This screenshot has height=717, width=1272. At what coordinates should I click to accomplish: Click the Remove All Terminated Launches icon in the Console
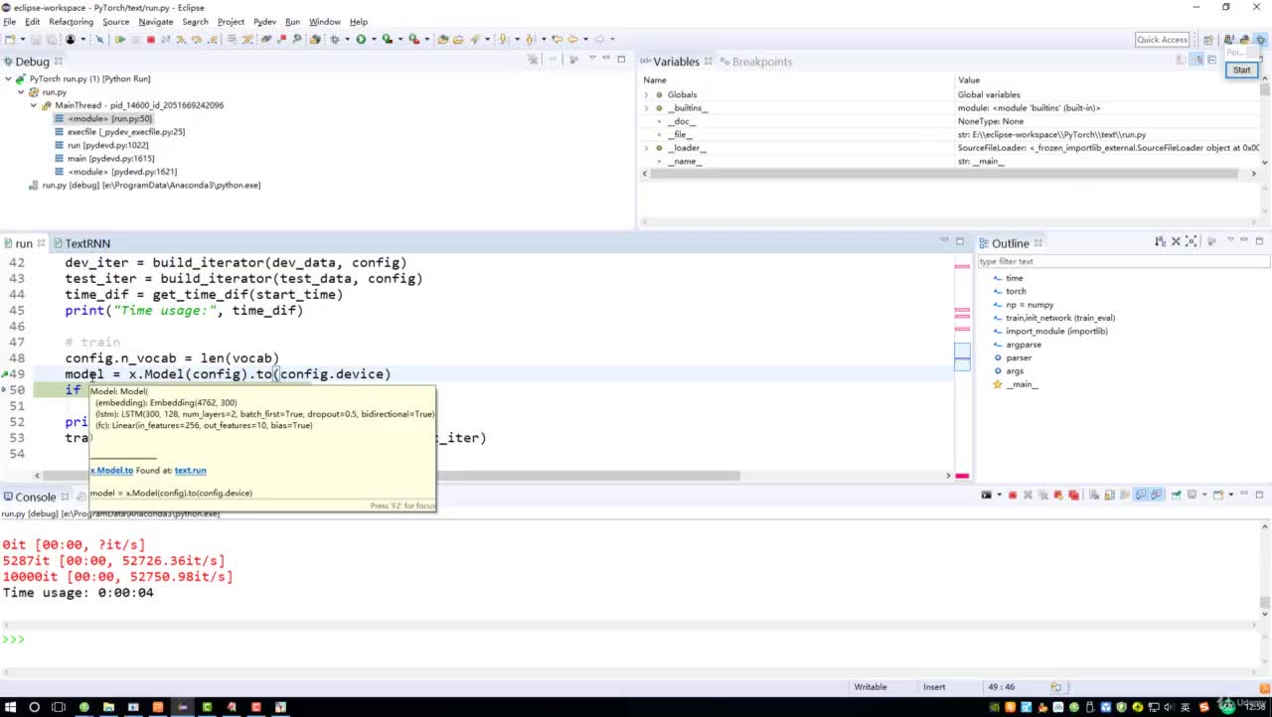pos(1043,495)
